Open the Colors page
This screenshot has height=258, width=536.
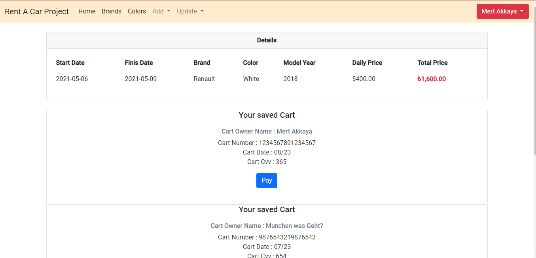tap(137, 11)
